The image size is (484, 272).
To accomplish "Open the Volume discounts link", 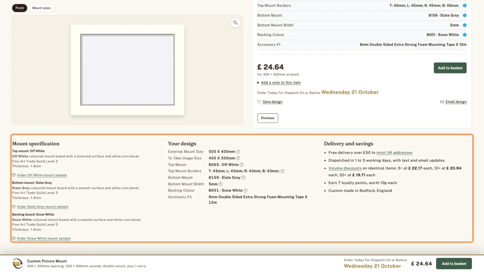I will coord(345,168).
